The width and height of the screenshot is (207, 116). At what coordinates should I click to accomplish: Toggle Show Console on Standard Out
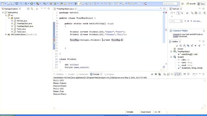pyautogui.click(x=176, y=74)
